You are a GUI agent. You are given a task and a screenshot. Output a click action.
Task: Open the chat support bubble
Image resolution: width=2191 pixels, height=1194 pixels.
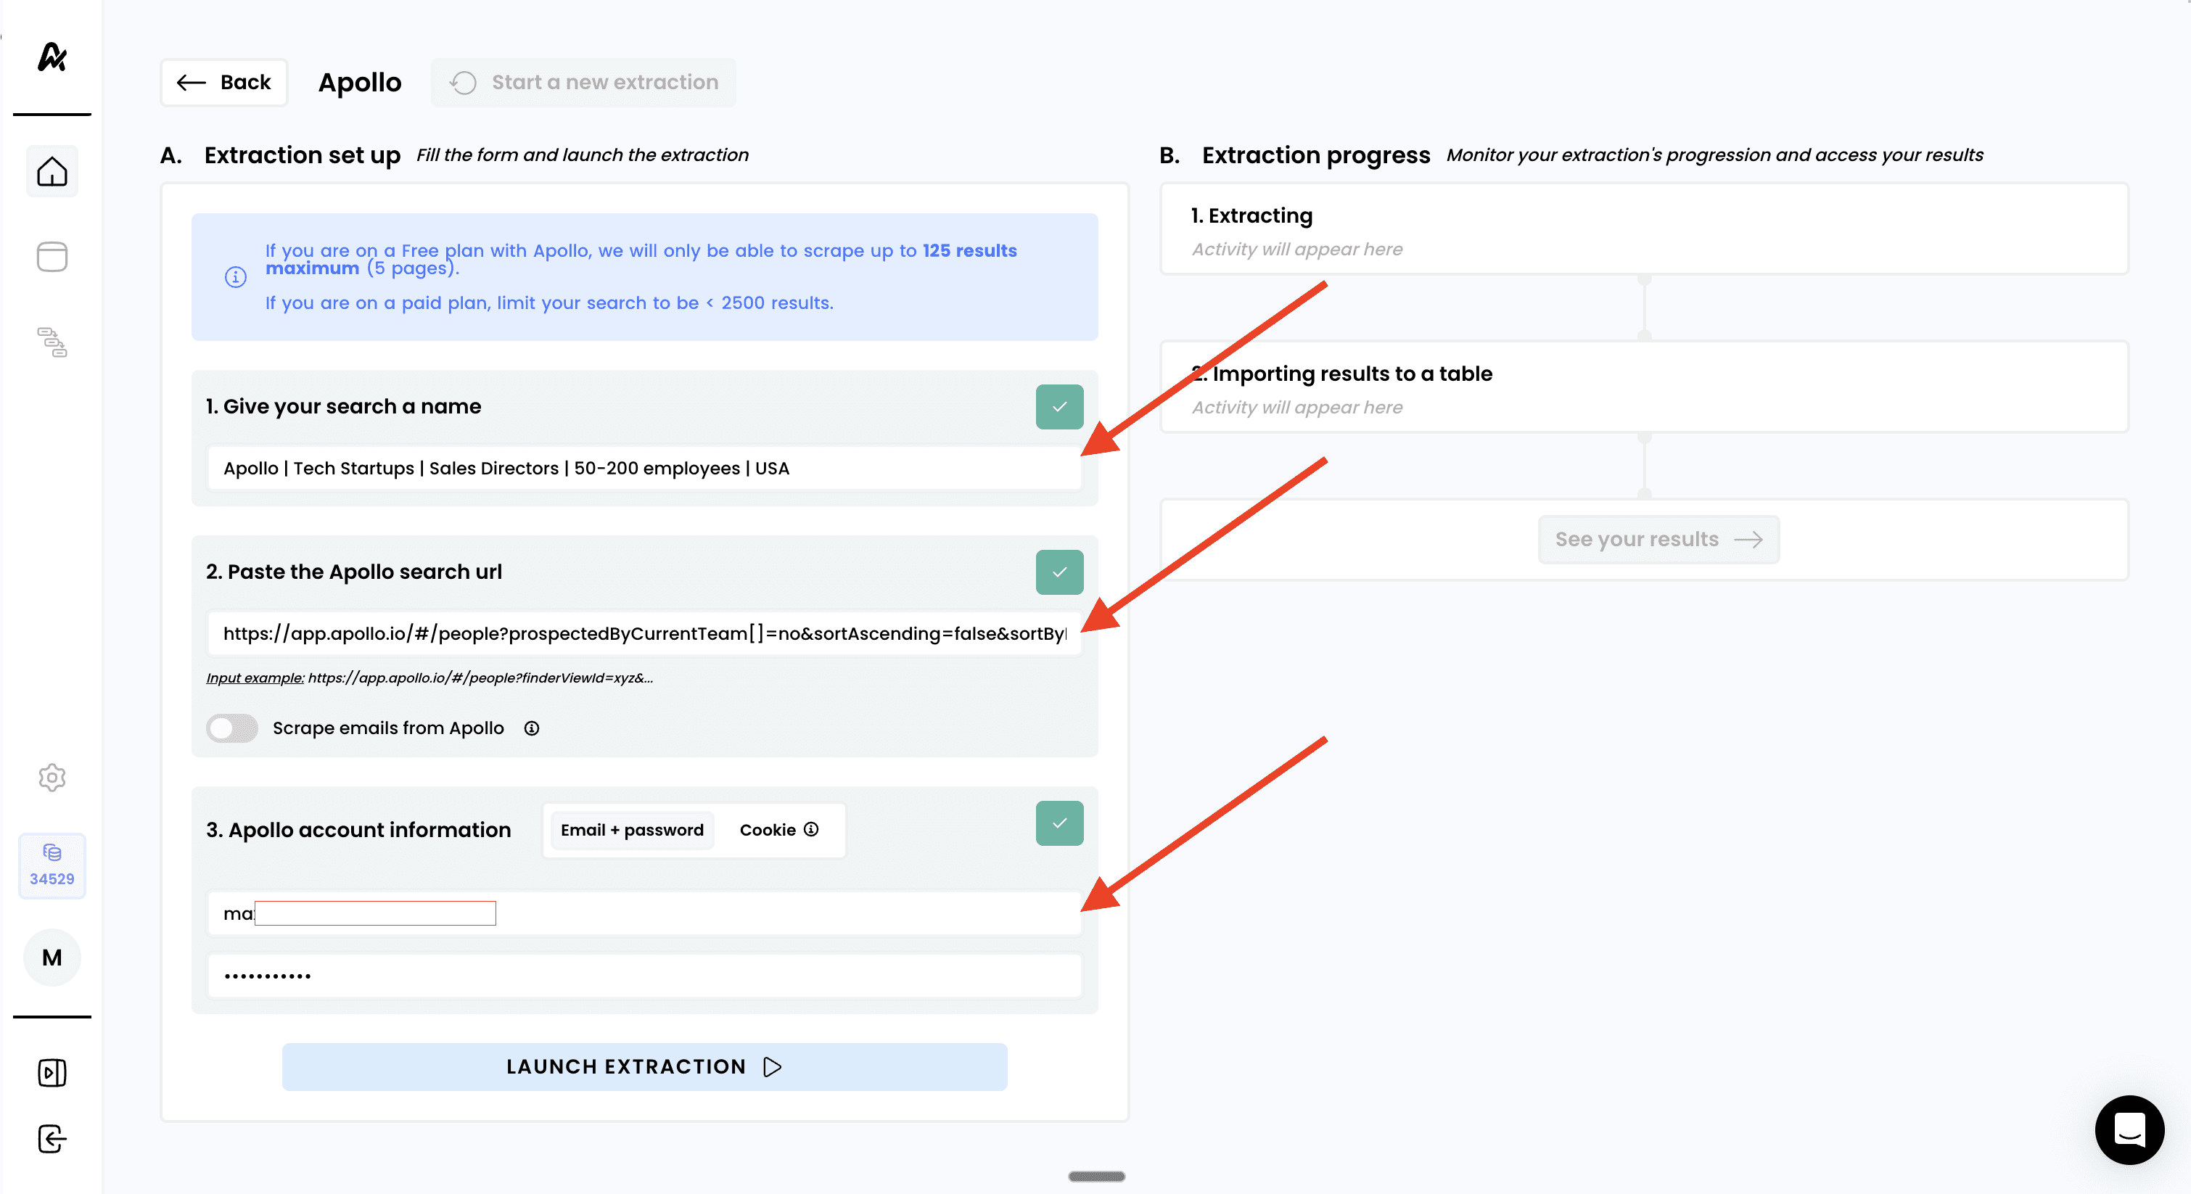2129,1130
